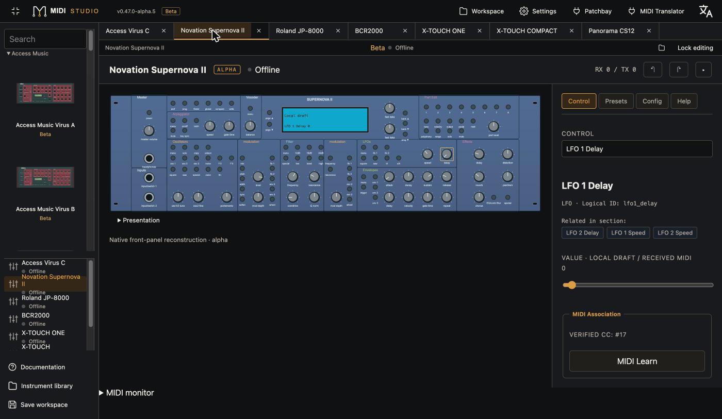
Task: Click the Part Edit number 1 button
Action: [426, 107]
